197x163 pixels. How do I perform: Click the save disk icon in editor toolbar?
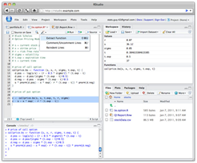(x=8, y=32)
